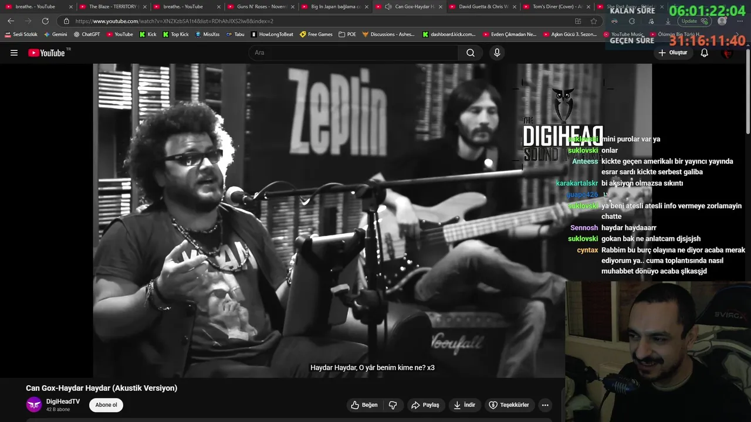The height and width of the screenshot is (422, 751).
Task: Open Sesli Sözlük bookmark
Action: click(21, 35)
